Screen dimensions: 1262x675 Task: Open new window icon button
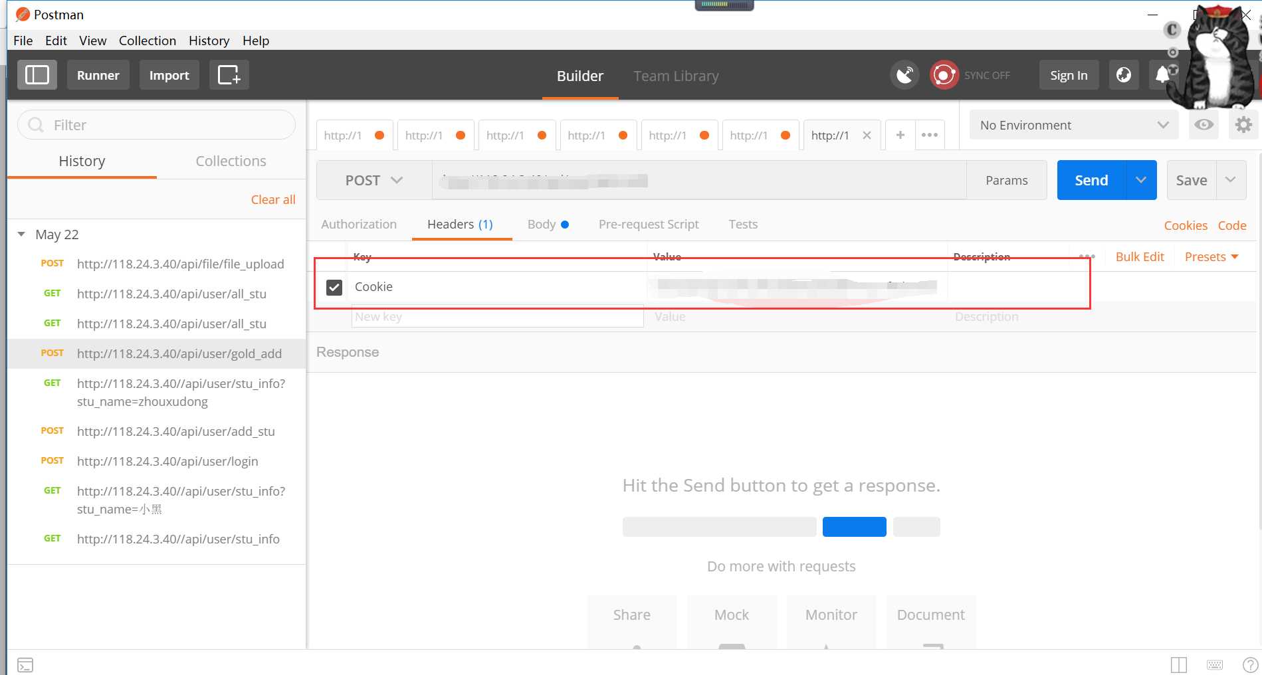pyautogui.click(x=229, y=75)
